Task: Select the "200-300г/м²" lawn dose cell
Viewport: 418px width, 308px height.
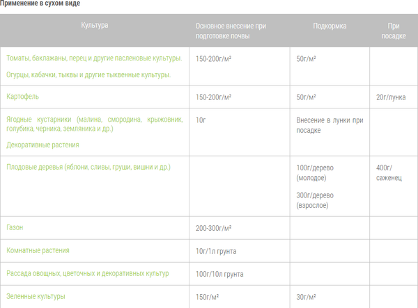Action: [x=214, y=228]
